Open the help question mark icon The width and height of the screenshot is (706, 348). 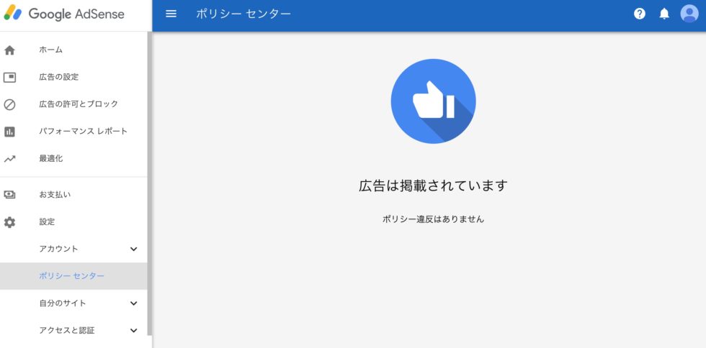(640, 14)
